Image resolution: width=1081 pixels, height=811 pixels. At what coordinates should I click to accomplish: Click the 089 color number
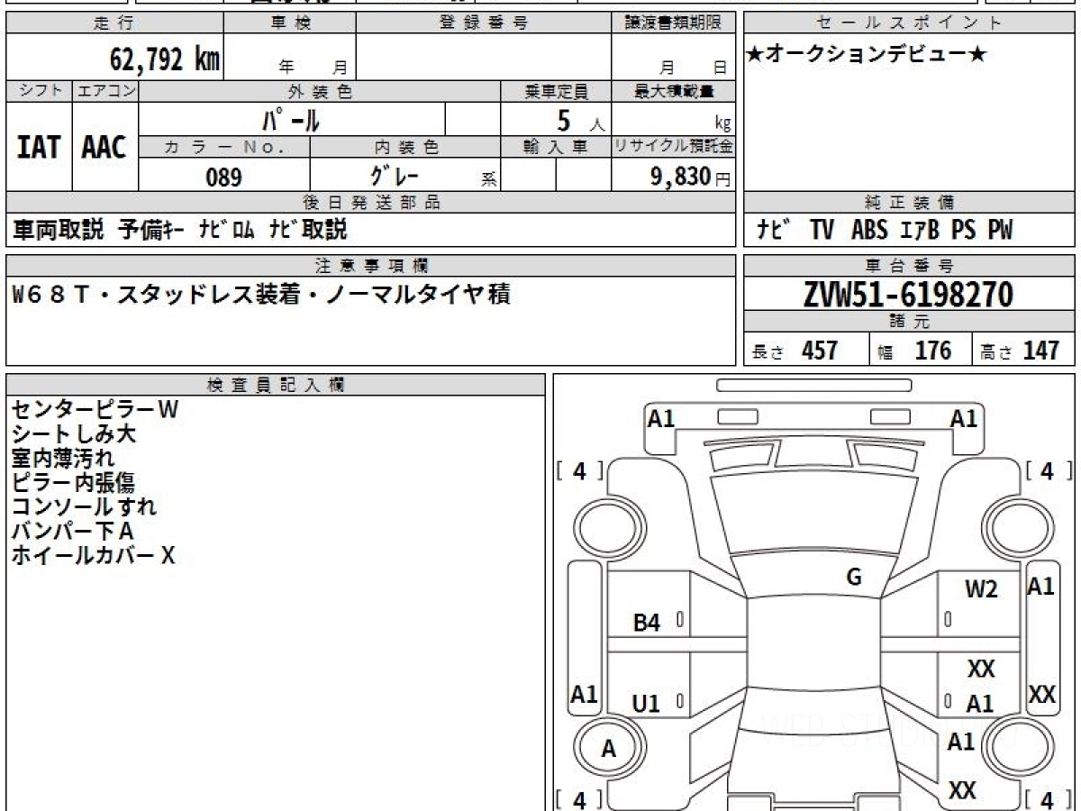click(x=224, y=178)
